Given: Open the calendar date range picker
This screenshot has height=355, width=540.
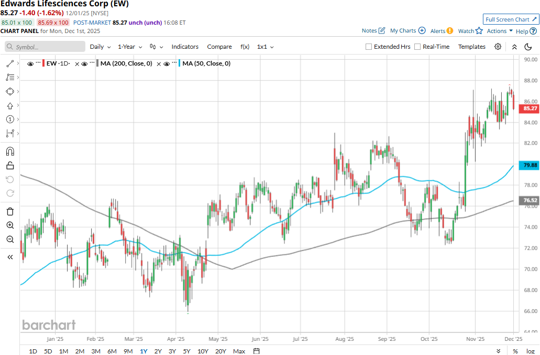Looking at the screenshot, I should point(256,351).
